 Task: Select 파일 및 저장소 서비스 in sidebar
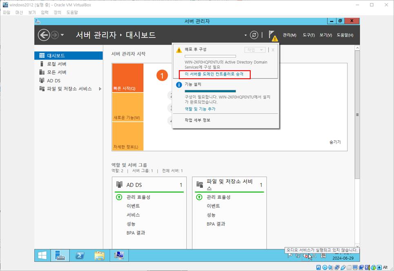pos(69,89)
